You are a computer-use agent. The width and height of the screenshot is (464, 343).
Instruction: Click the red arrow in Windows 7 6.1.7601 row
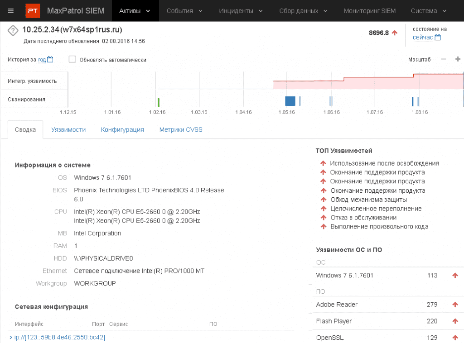[x=455, y=275]
